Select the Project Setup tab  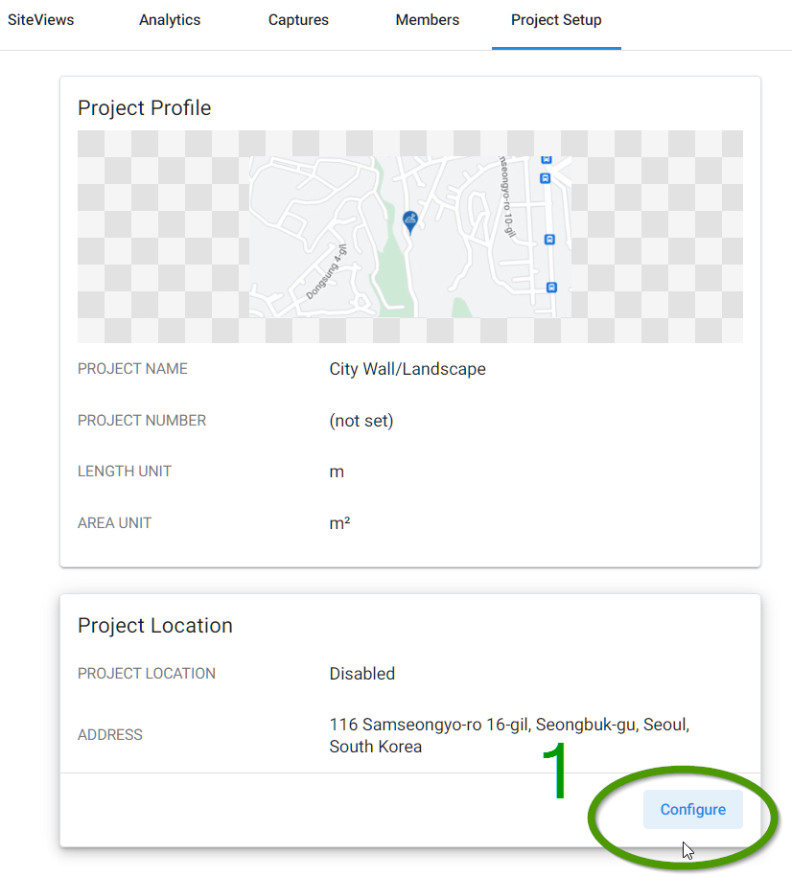click(556, 20)
